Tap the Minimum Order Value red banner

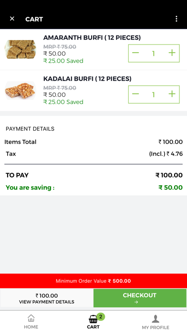[93, 281]
